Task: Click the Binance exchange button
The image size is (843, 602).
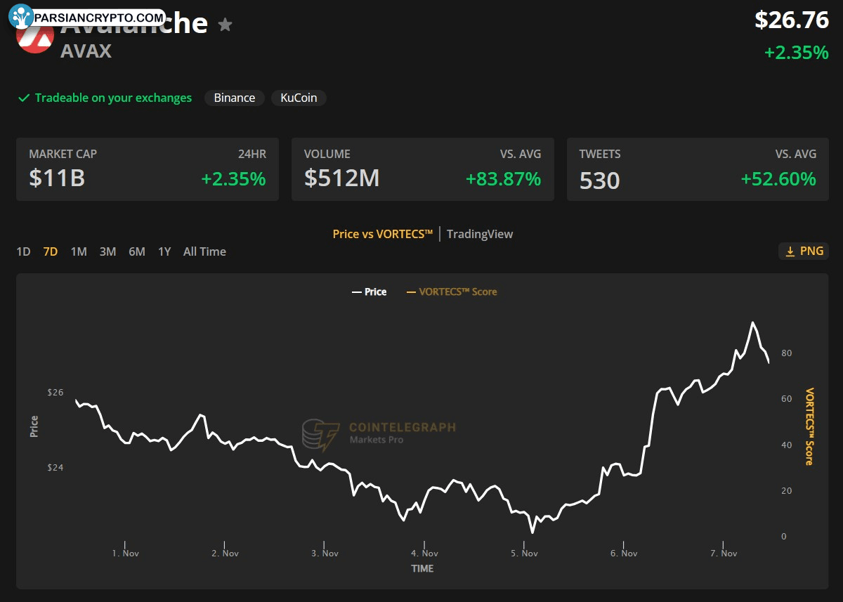Action: coord(235,98)
